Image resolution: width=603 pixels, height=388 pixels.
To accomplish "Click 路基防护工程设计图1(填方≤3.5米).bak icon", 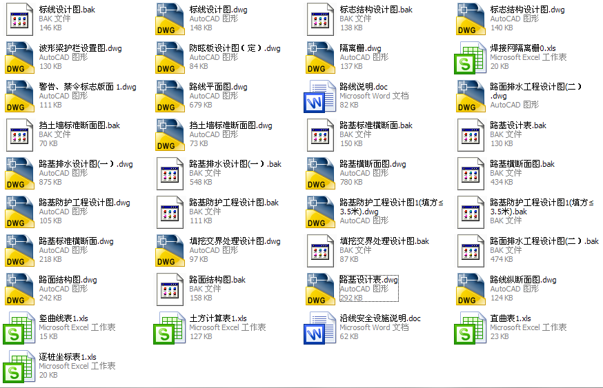I will [471, 212].
